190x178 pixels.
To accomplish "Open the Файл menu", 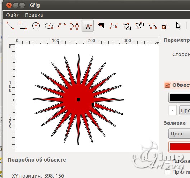I will (13, 15).
